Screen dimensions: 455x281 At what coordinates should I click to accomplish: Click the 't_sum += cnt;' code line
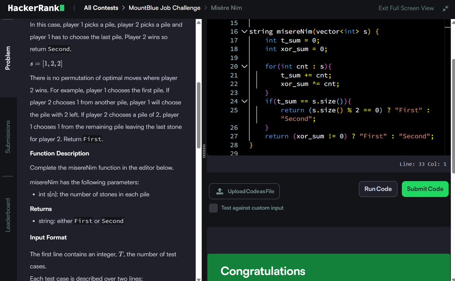click(x=306, y=75)
